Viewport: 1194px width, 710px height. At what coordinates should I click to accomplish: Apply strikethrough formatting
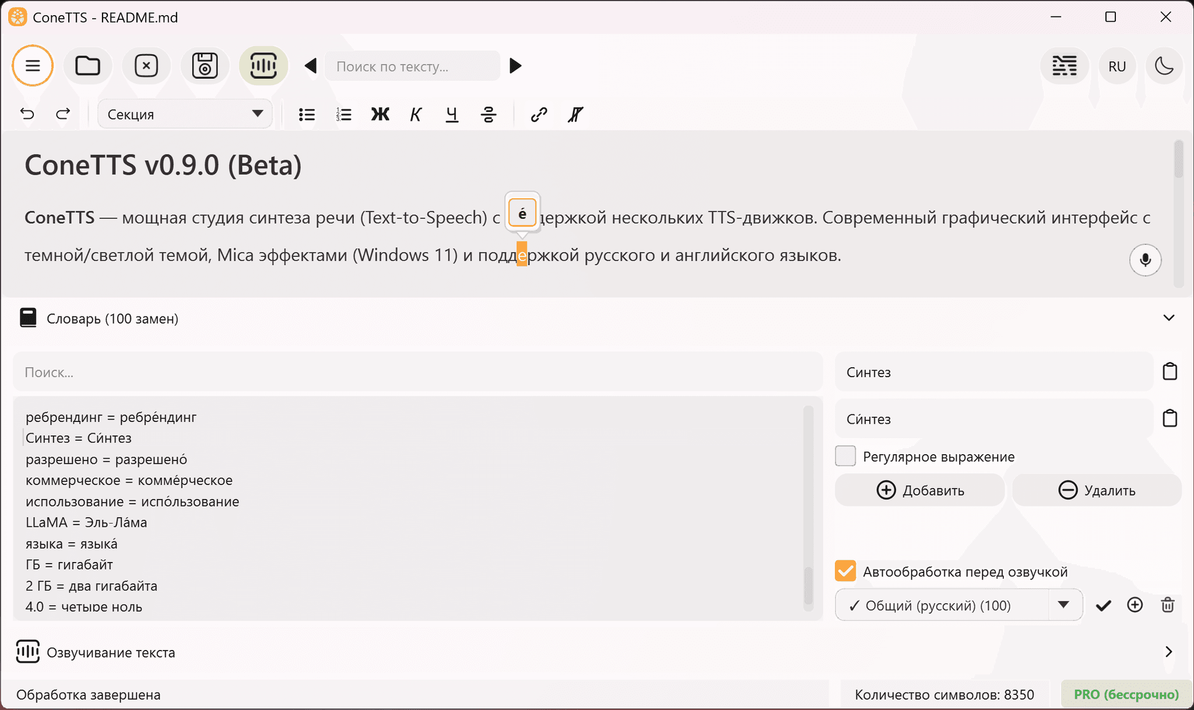[x=489, y=114]
